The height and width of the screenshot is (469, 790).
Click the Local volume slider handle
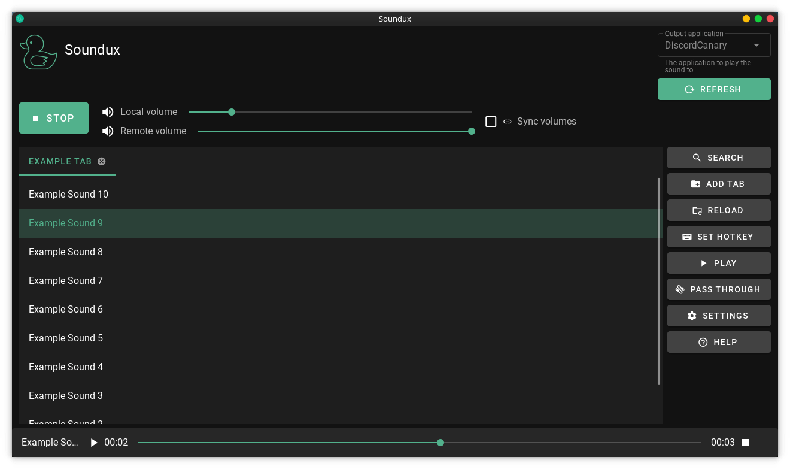(x=232, y=112)
